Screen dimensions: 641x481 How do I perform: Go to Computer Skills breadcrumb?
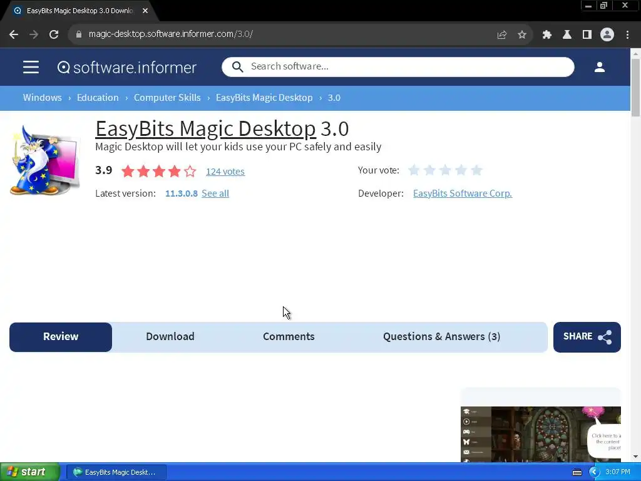tap(167, 98)
